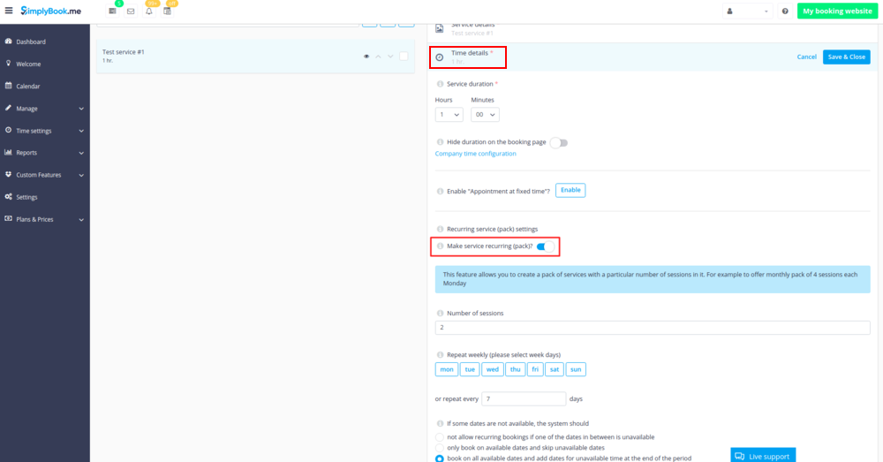This screenshot has width=883, height=462.
Task: Toggle Hide duration on the booking page
Action: pyautogui.click(x=558, y=142)
